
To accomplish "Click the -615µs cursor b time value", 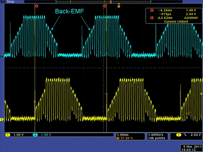I will (x=165, y=14).
